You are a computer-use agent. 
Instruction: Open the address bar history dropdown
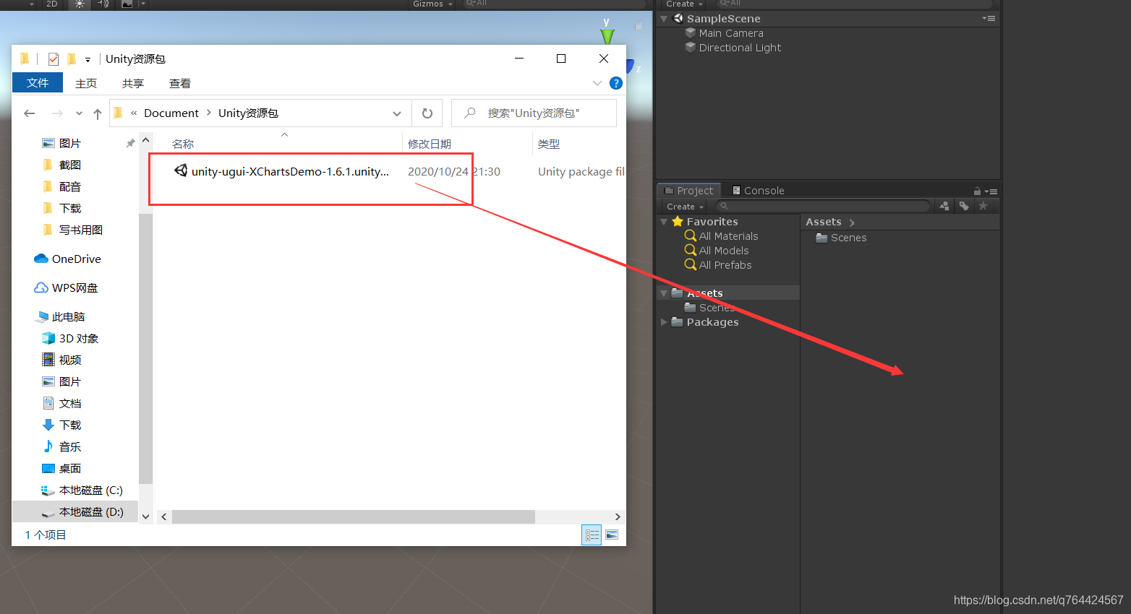tap(397, 113)
